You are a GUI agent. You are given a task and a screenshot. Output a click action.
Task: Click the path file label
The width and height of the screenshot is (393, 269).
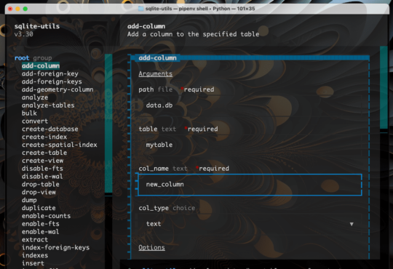coord(156,89)
